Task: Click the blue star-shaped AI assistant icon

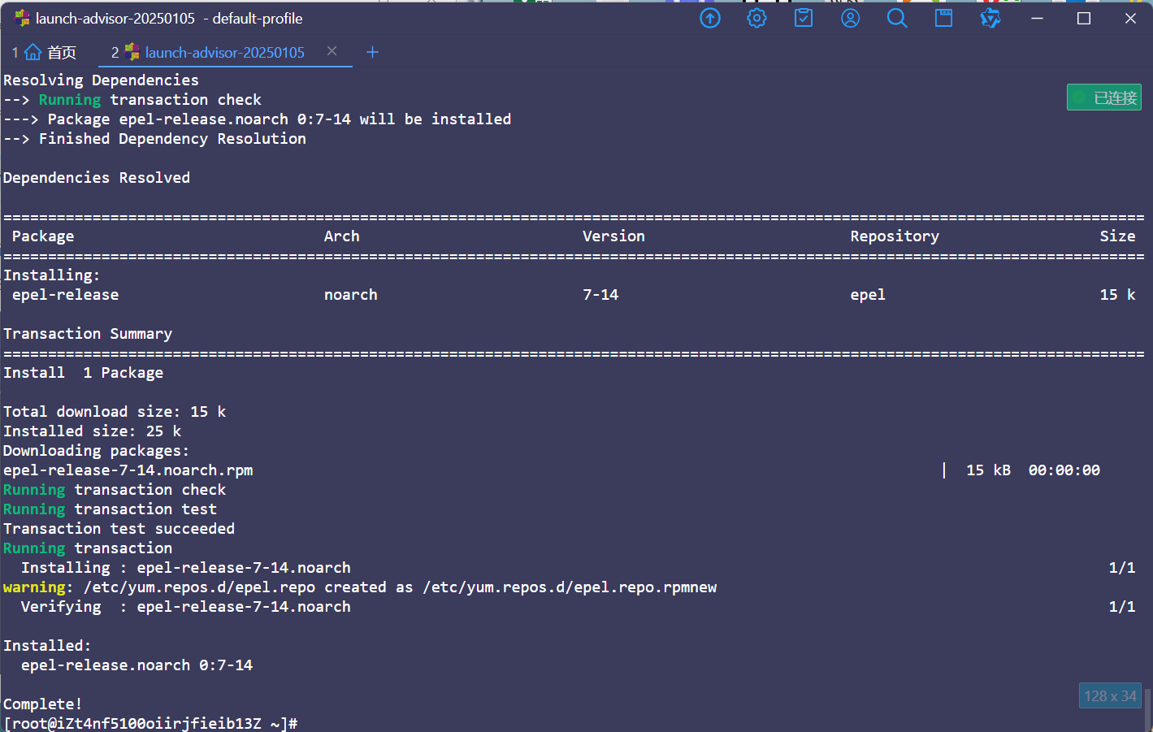Action: (990, 18)
